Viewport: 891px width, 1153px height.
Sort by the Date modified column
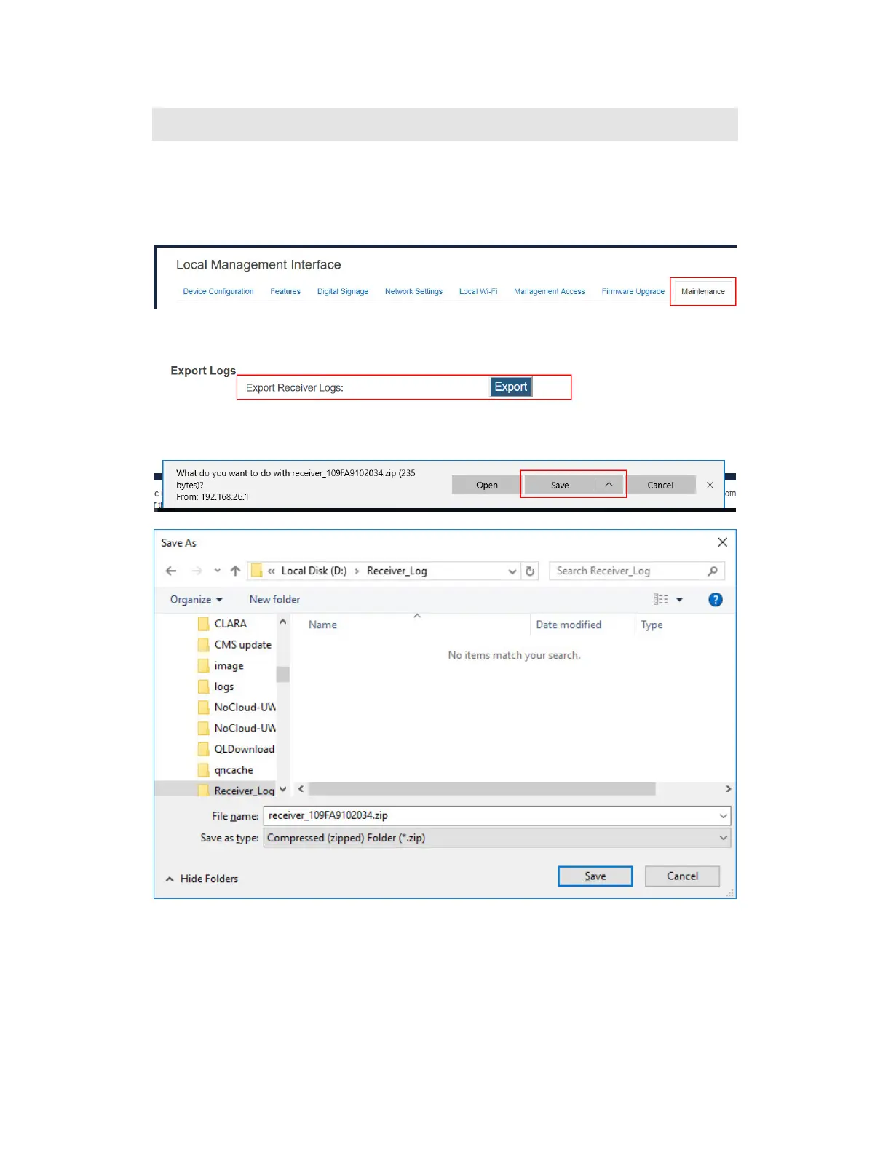coord(569,625)
